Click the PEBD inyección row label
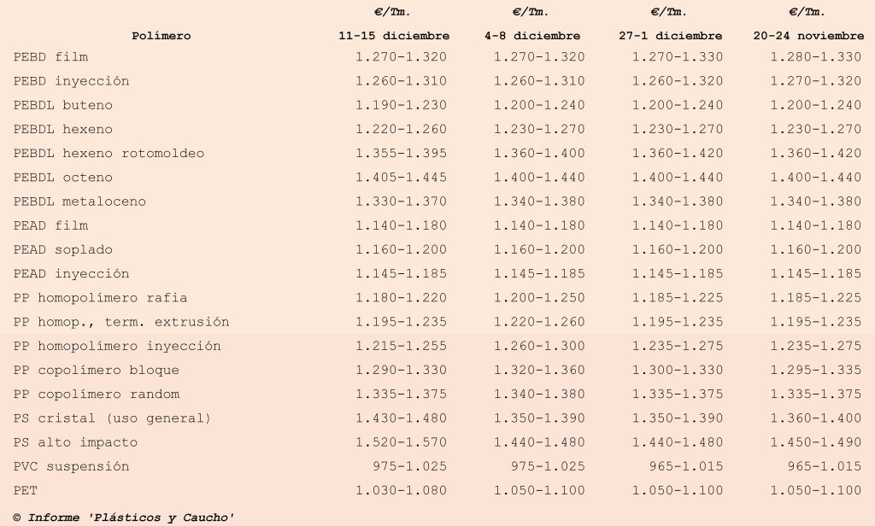Image resolution: width=875 pixels, height=526 pixels. click(72, 81)
